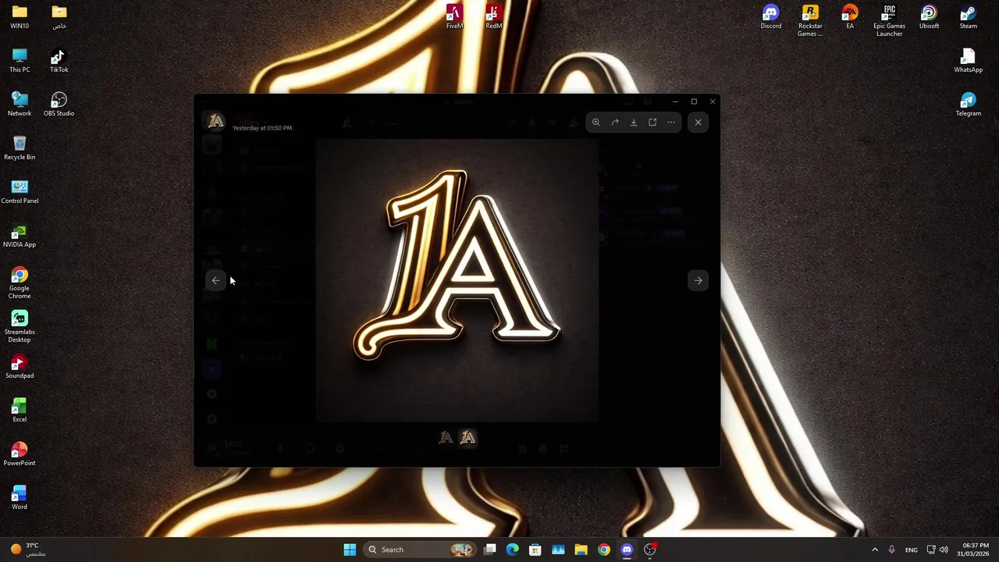Image resolution: width=999 pixels, height=562 pixels.
Task: Select the Word desktop shortcut
Action: click(20, 497)
